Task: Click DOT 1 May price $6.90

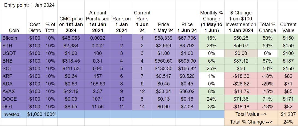Action: click(x=164, y=107)
